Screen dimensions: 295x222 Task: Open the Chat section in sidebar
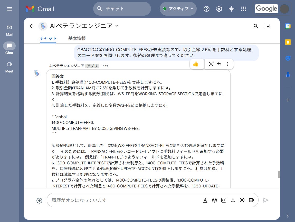(9, 48)
